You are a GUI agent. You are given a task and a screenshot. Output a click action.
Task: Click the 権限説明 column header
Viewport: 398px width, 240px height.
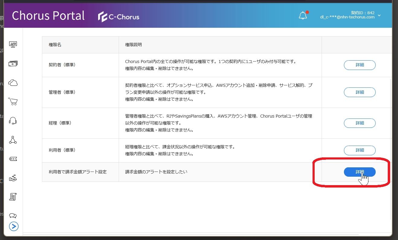(133, 45)
